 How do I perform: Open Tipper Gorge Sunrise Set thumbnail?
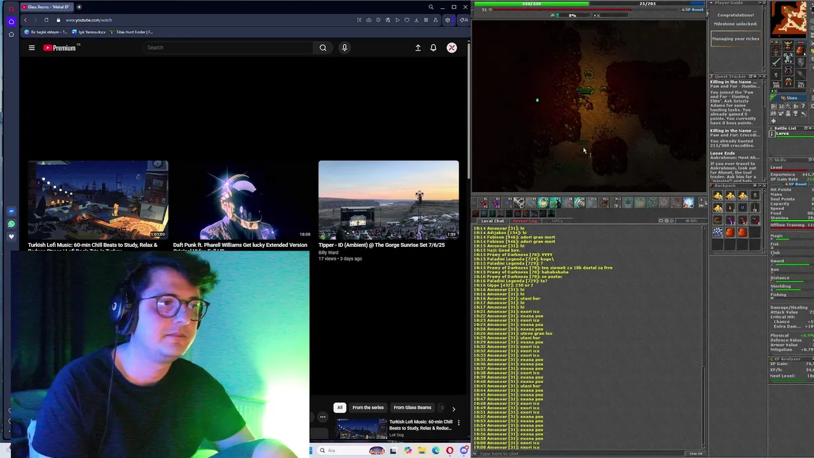pos(389,200)
